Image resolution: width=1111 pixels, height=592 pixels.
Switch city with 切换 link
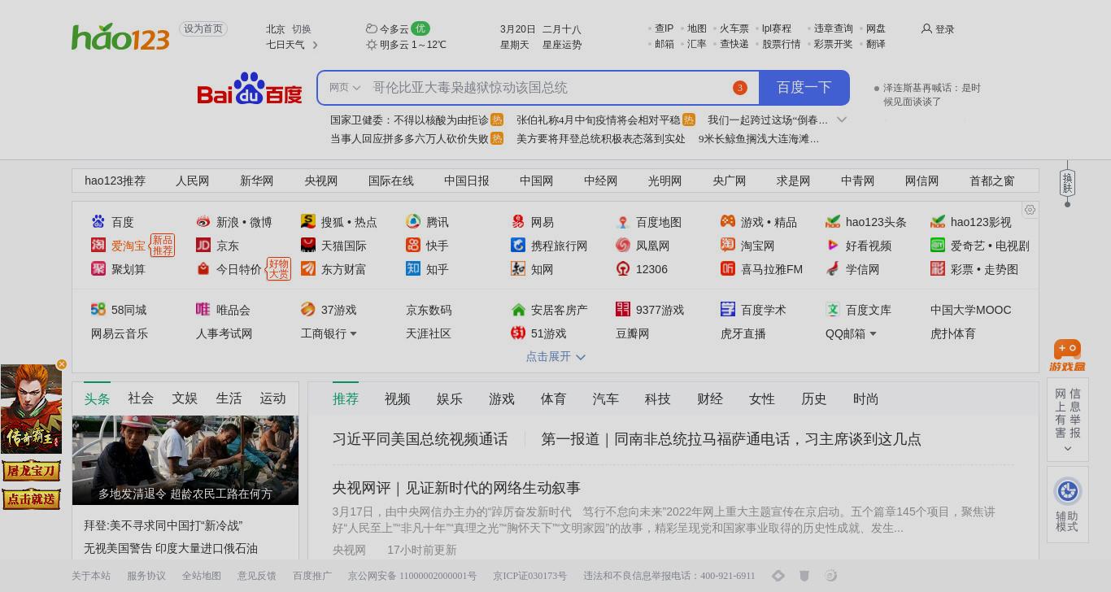[301, 28]
